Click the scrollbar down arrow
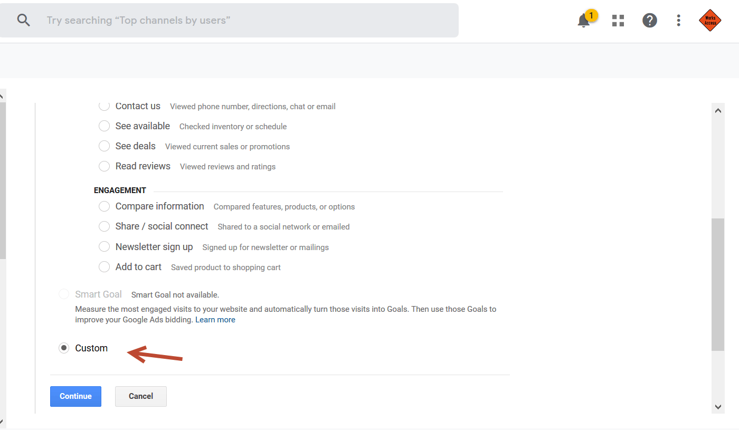 [718, 407]
